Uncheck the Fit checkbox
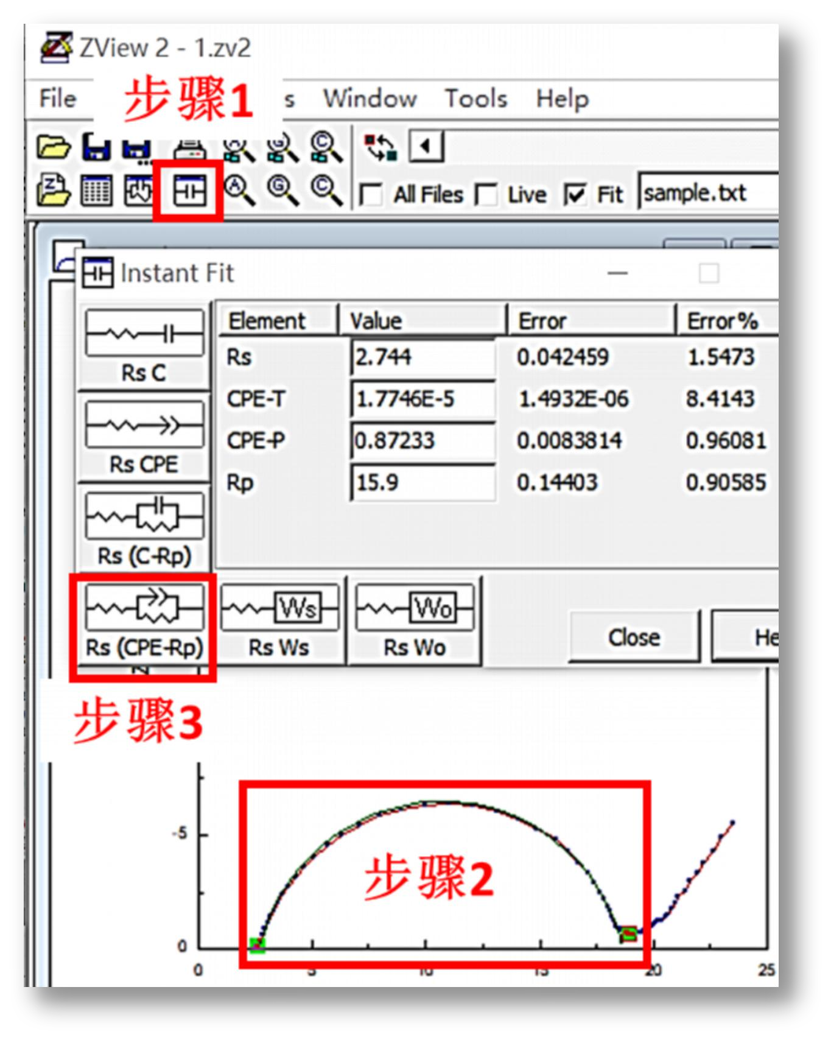The height and width of the screenshot is (1040, 831). tap(575, 195)
